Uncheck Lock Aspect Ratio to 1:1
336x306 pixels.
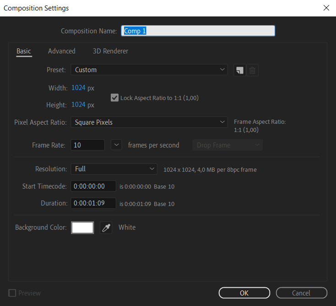pos(114,98)
